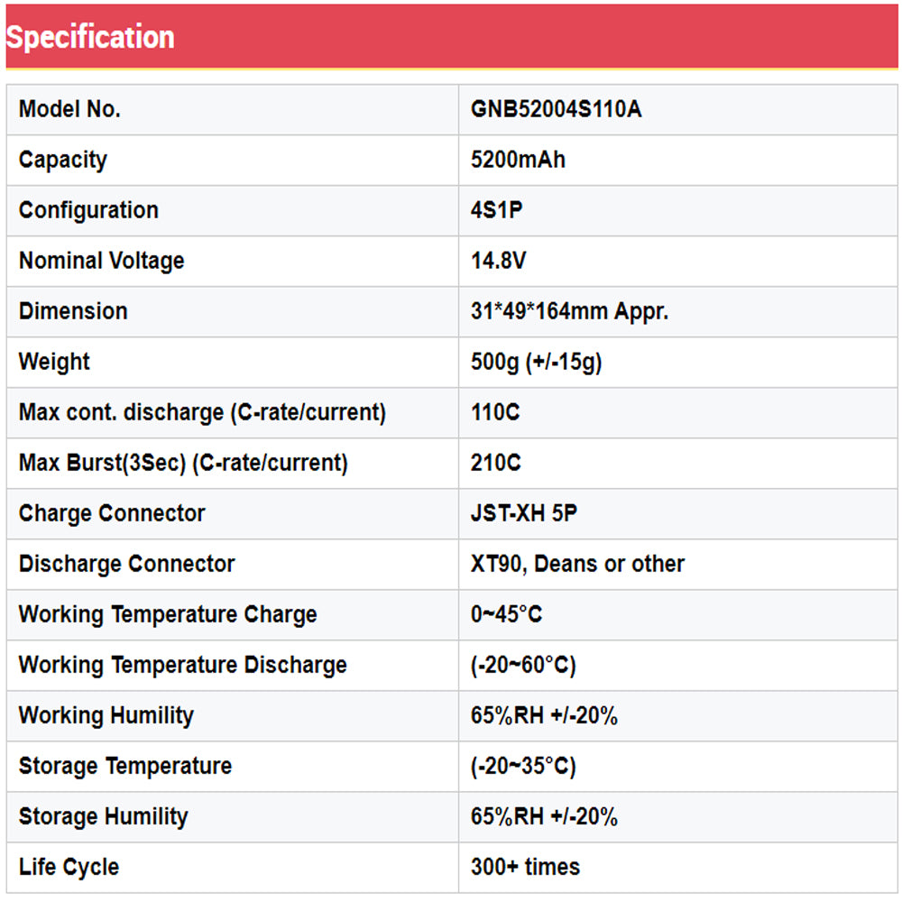The image size is (902, 902).
Task: Click the Max Burst(3Sec) label
Action: coord(183,464)
